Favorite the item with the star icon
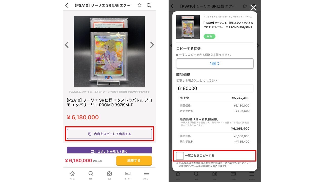324x182 pixels. tap(139, 5)
